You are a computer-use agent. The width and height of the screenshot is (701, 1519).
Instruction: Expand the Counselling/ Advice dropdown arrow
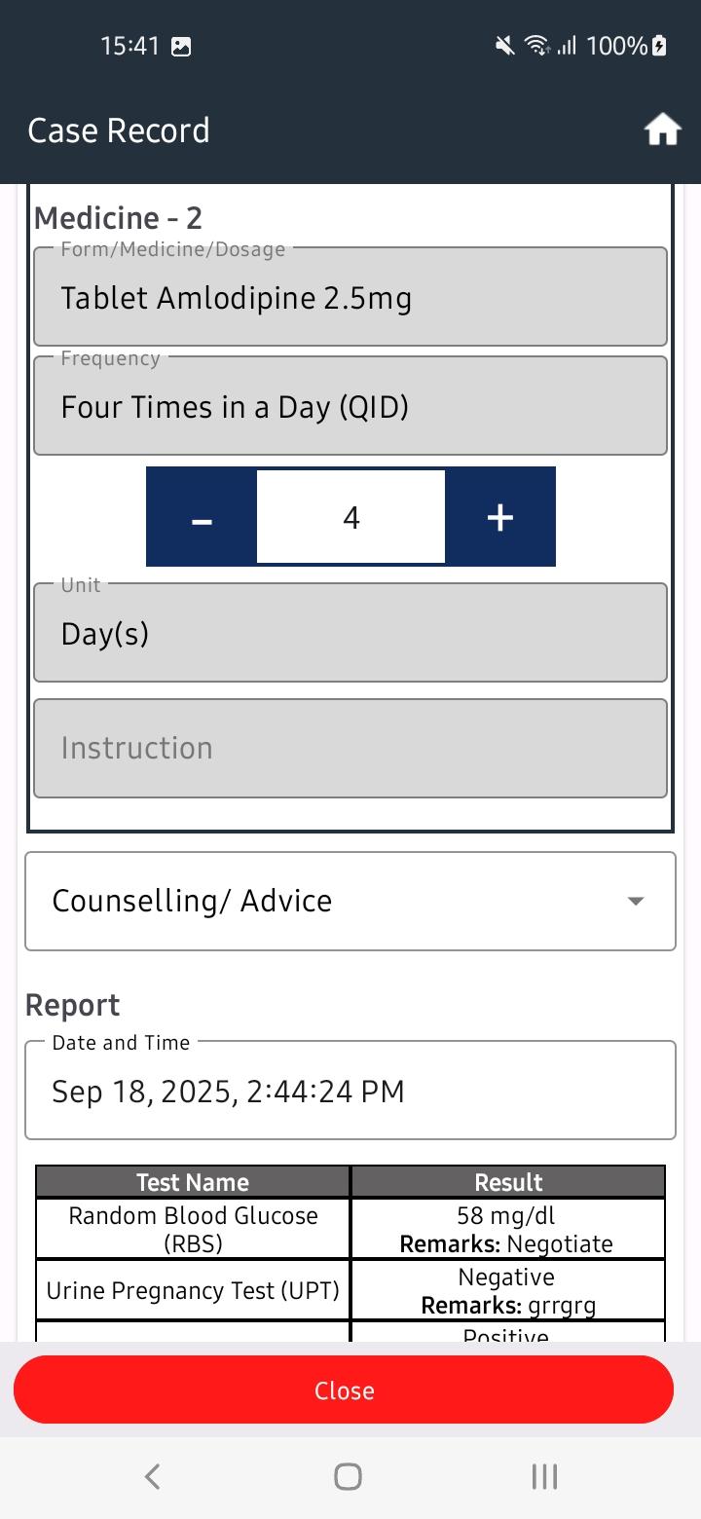635,902
